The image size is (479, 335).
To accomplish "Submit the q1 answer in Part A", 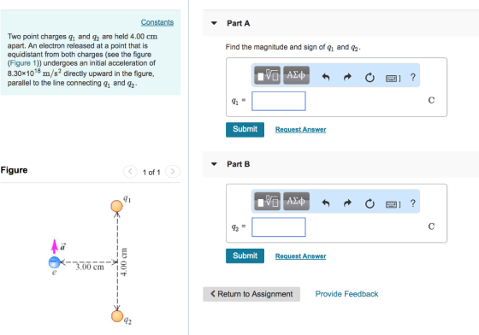I will [x=245, y=130].
